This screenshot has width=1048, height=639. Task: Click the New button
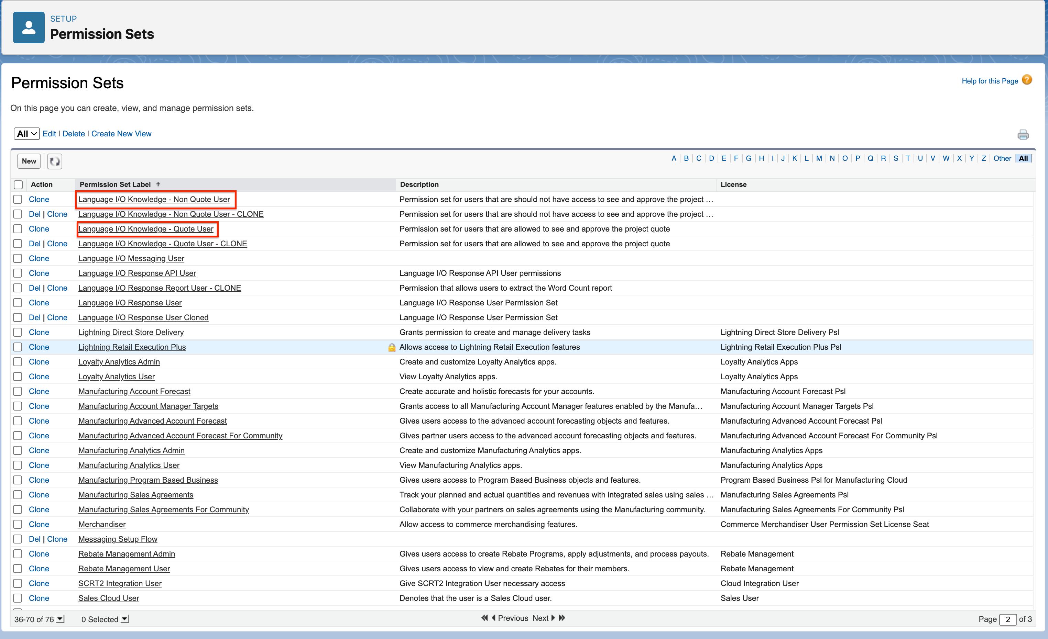pyautogui.click(x=29, y=161)
